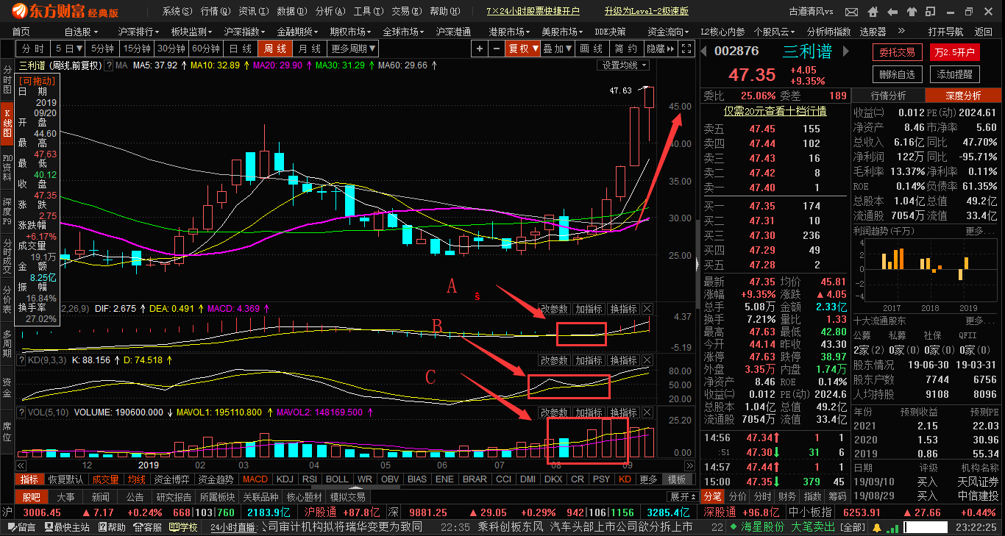The height and width of the screenshot is (536, 1005).
Task: Open the mail envelope icon in title bar
Action: pyautogui.click(x=851, y=12)
